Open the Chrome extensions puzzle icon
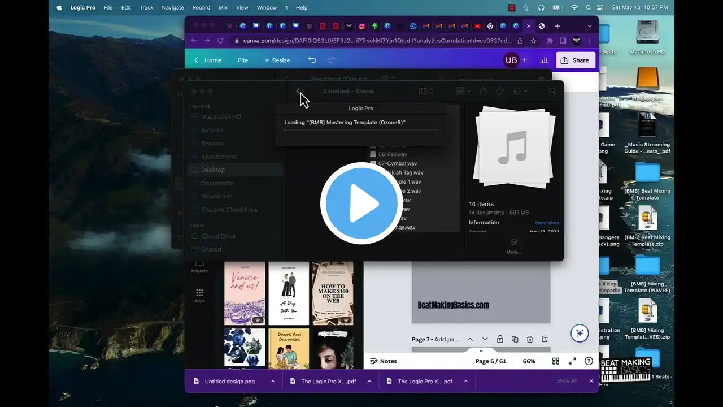This screenshot has height=407, width=723. tap(550, 41)
